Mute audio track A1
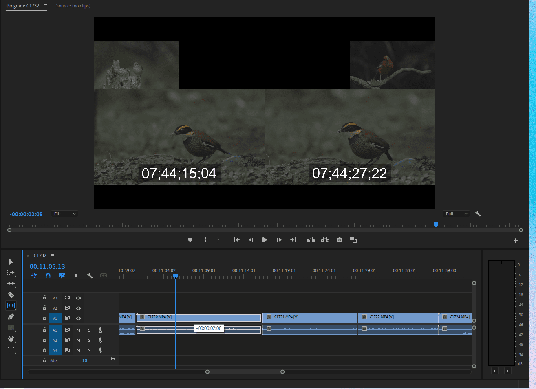 78,330
